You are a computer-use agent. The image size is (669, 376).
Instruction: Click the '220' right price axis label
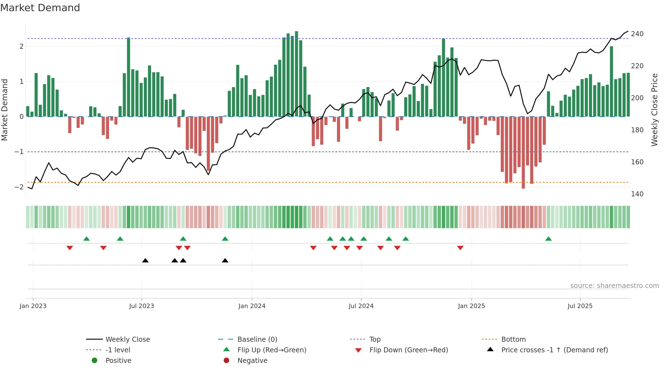(x=637, y=66)
